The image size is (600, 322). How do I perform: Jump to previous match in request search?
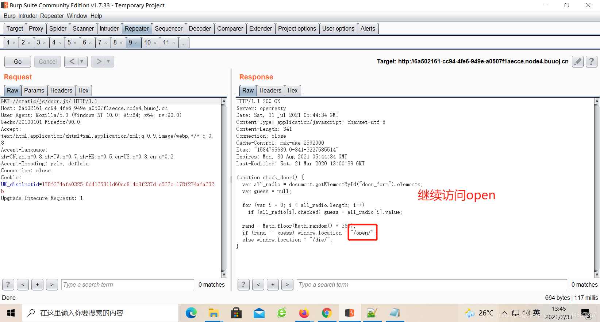(23, 284)
